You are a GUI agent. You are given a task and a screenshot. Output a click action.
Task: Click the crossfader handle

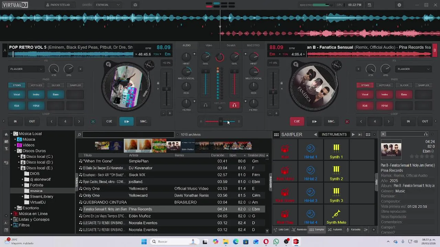tap(221, 121)
